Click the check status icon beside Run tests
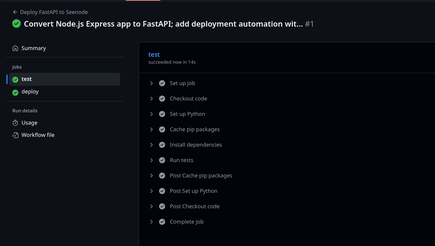 pyautogui.click(x=162, y=160)
